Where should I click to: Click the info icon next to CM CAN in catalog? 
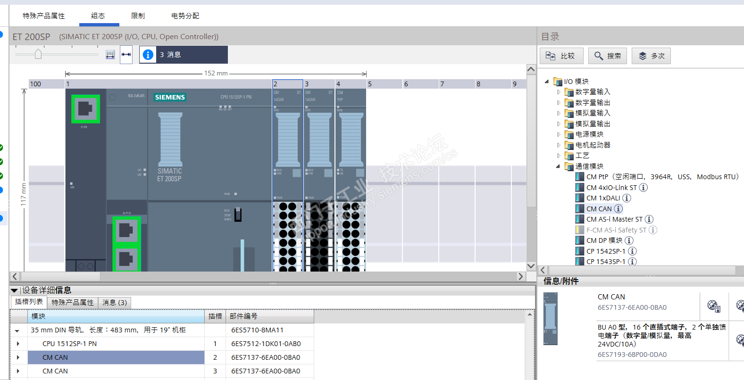(618, 209)
